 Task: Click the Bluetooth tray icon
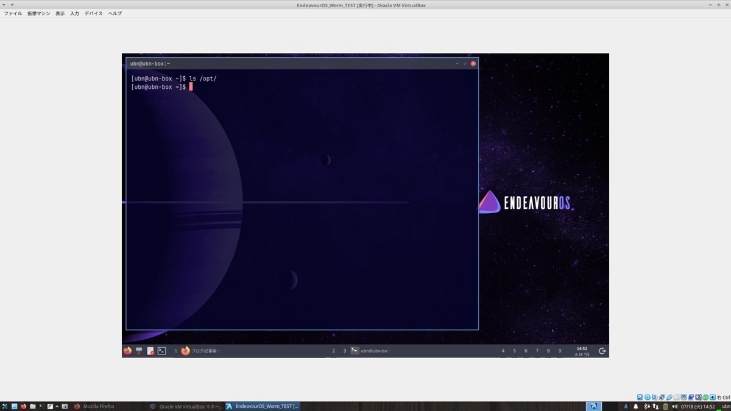pyautogui.click(x=647, y=406)
